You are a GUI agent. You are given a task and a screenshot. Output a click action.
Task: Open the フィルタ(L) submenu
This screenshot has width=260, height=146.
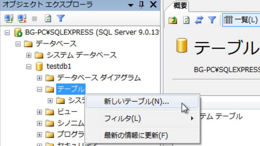pyautogui.click(x=142, y=119)
